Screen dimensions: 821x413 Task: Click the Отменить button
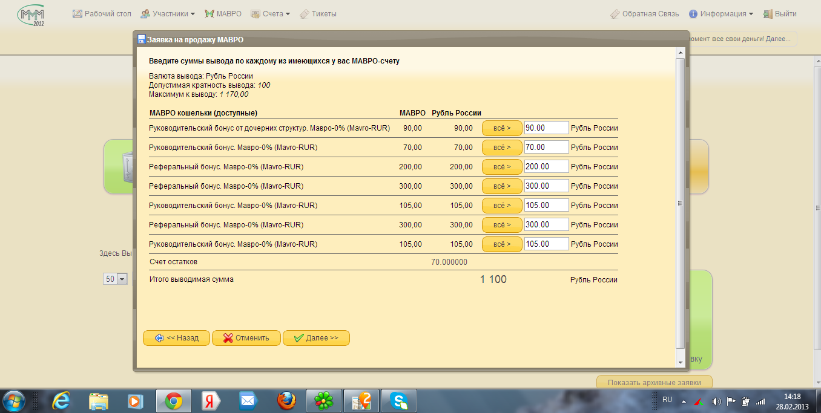[246, 338]
